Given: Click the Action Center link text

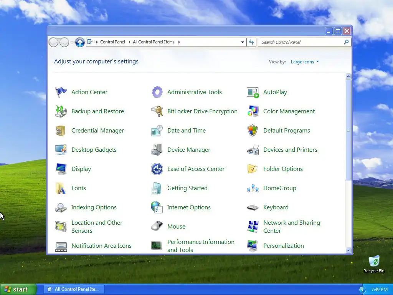Looking at the screenshot, I should click(x=89, y=92).
